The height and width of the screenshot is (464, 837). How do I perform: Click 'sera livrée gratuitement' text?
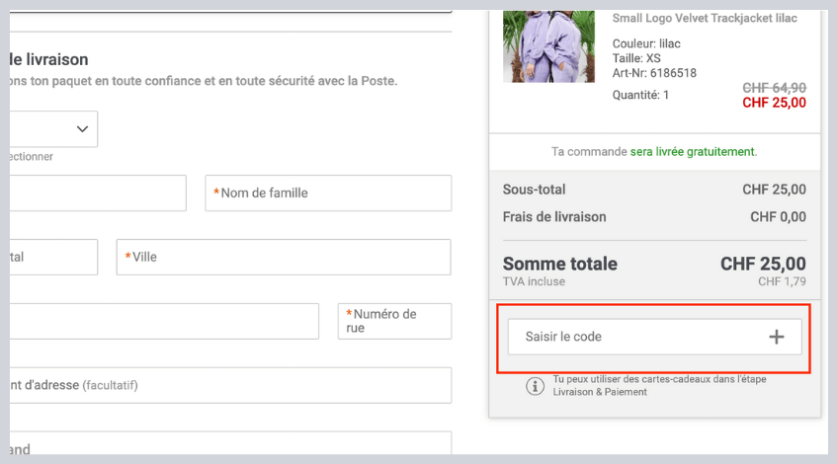[694, 152]
